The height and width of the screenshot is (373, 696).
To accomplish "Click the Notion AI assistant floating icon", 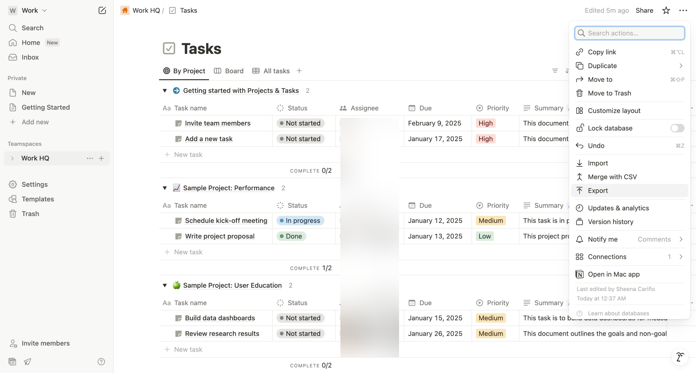I will (680, 357).
